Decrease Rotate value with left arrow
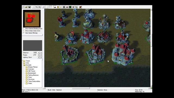 pyautogui.click(x=39, y=55)
